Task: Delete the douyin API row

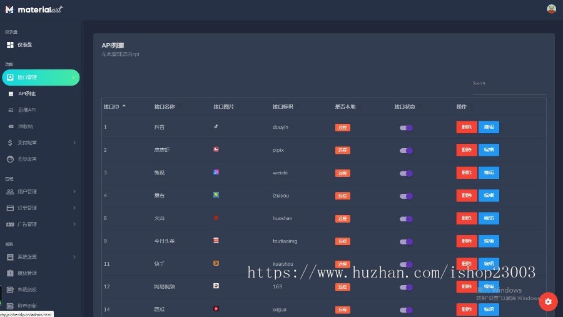Action: 467,127
